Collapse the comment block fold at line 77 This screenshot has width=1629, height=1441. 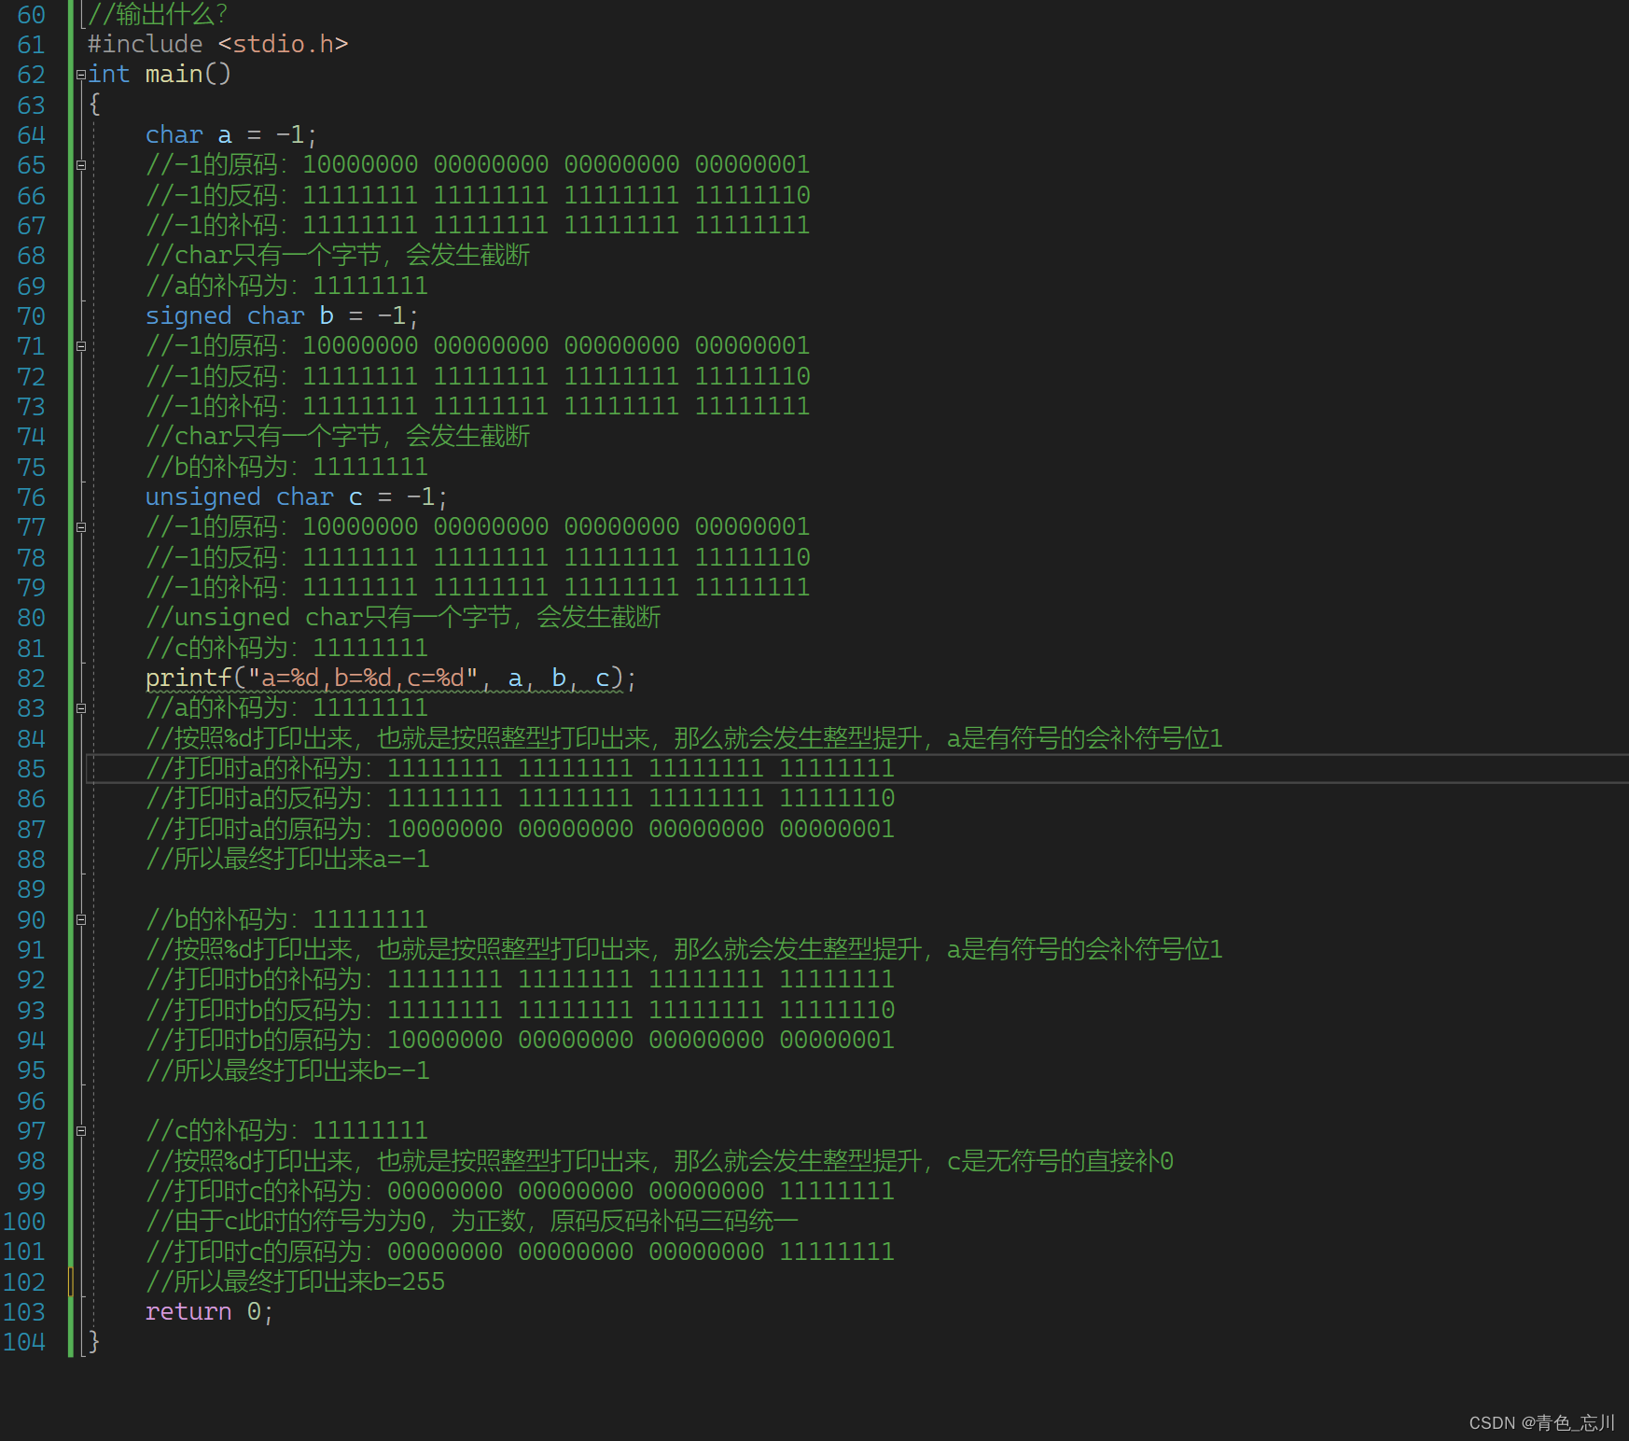click(81, 527)
